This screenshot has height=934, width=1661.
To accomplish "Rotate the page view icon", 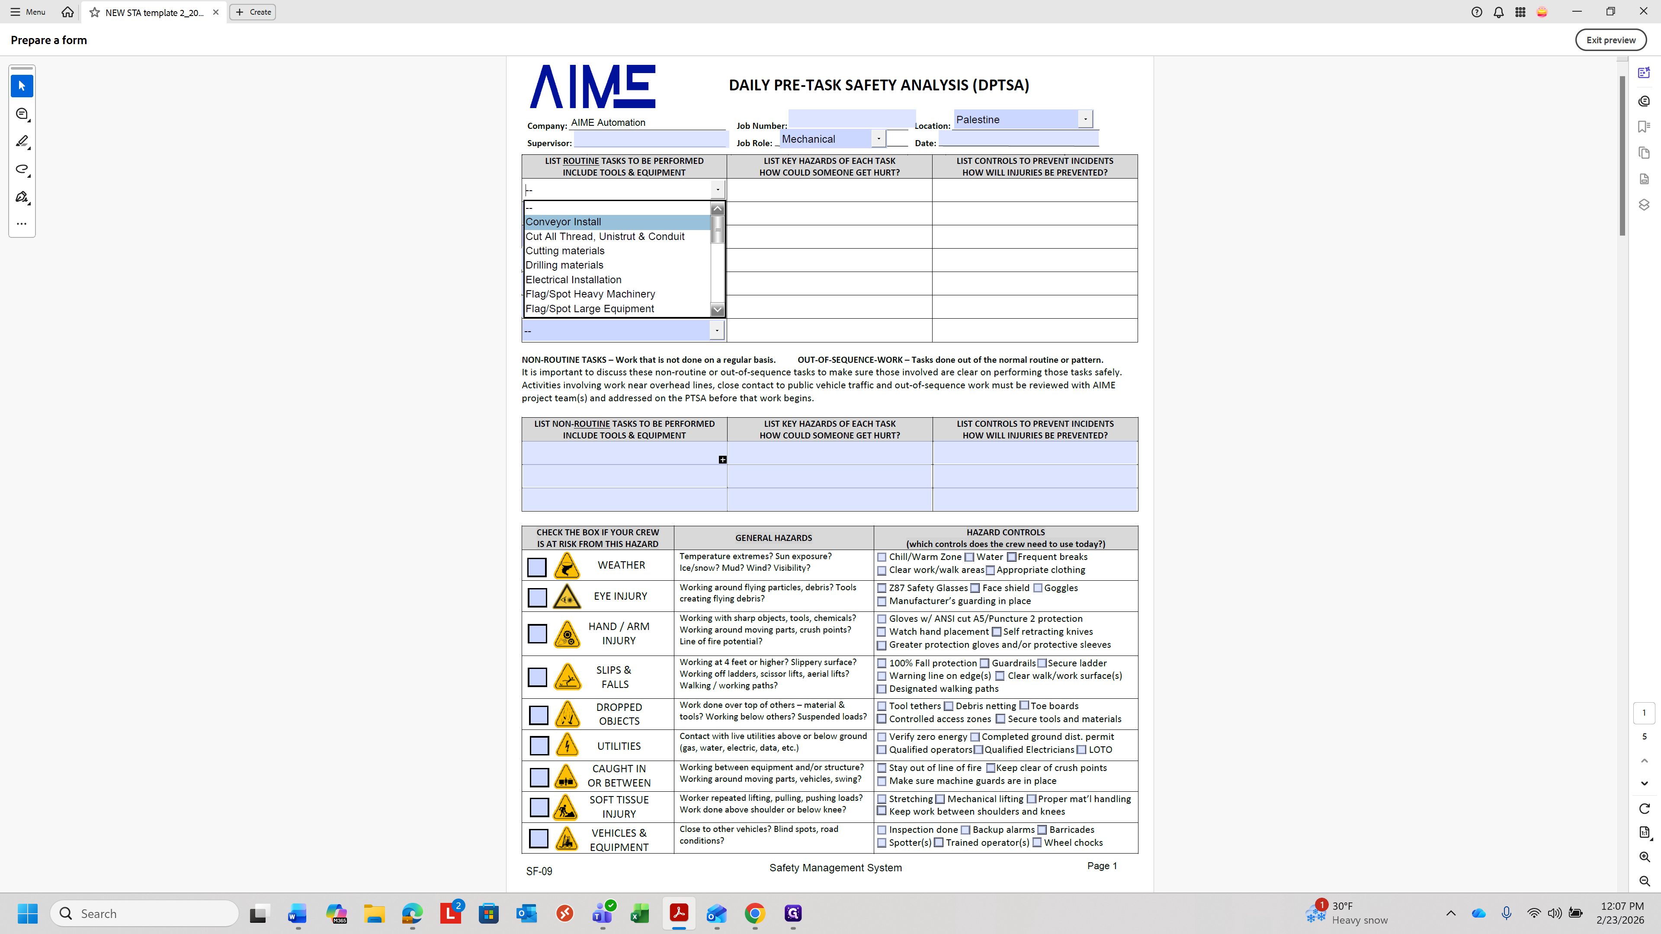I will (x=1644, y=808).
